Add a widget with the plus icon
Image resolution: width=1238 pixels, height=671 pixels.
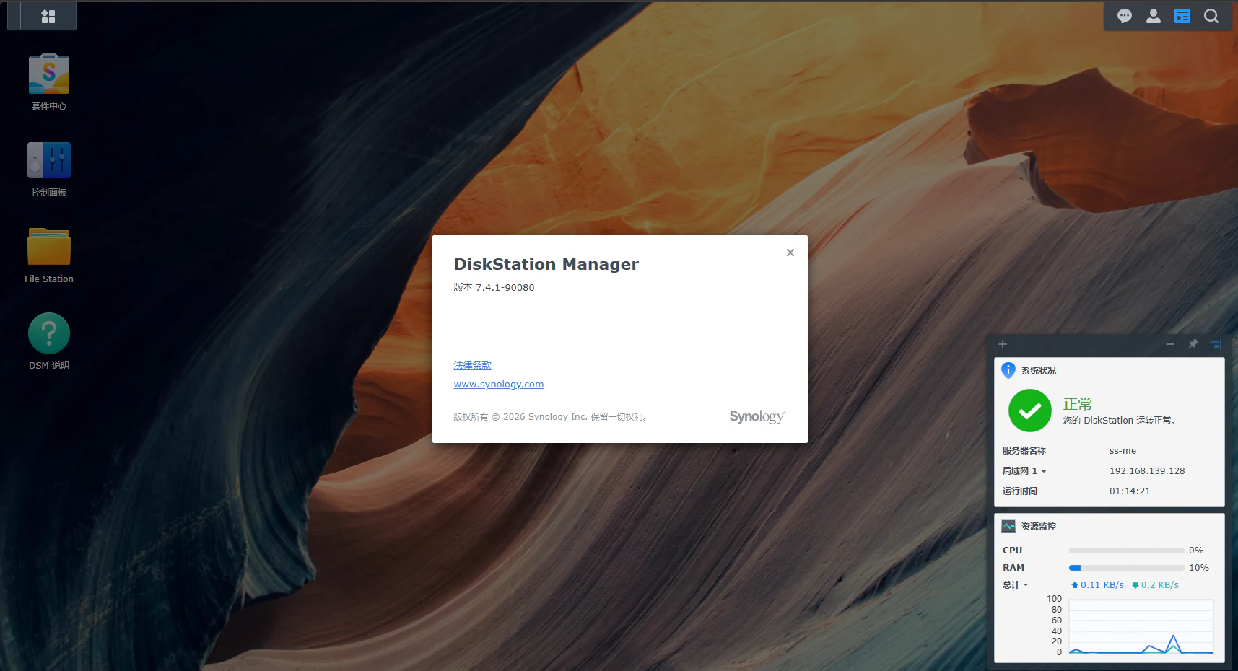pyautogui.click(x=1003, y=344)
